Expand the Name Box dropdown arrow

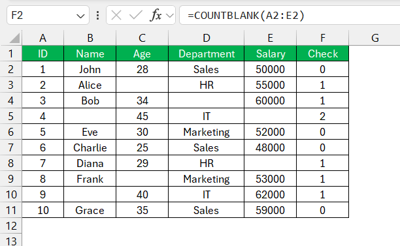pos(80,16)
